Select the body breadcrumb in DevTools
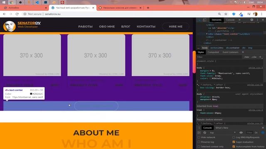The height and width of the screenshot is (149, 266). pyautogui.click(x=205, y=48)
